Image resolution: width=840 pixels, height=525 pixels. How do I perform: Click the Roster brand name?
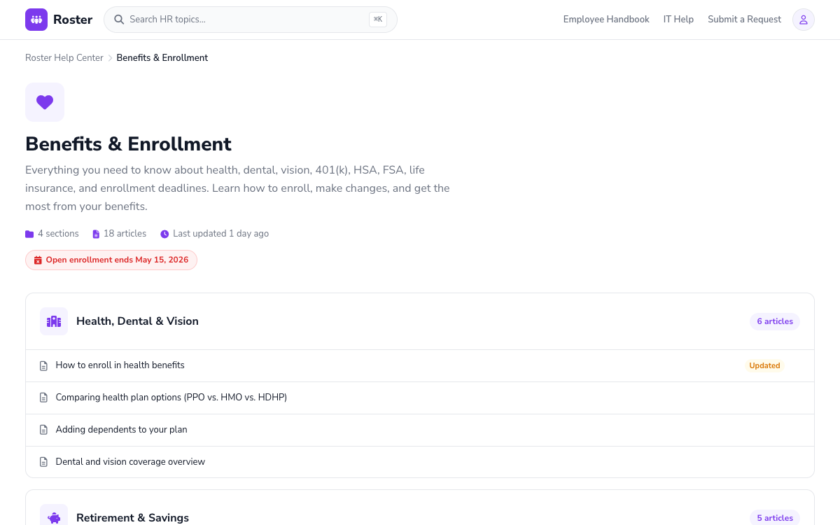coord(73,20)
